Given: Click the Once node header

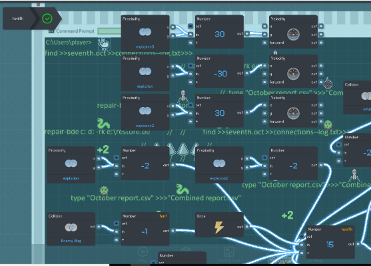Looking at the screenshot, I should click(219, 216).
